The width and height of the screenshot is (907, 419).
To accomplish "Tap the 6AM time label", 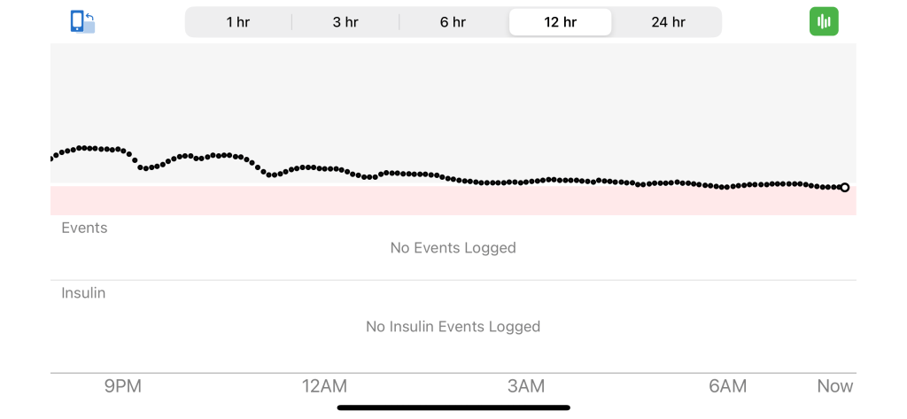I will 727,386.
